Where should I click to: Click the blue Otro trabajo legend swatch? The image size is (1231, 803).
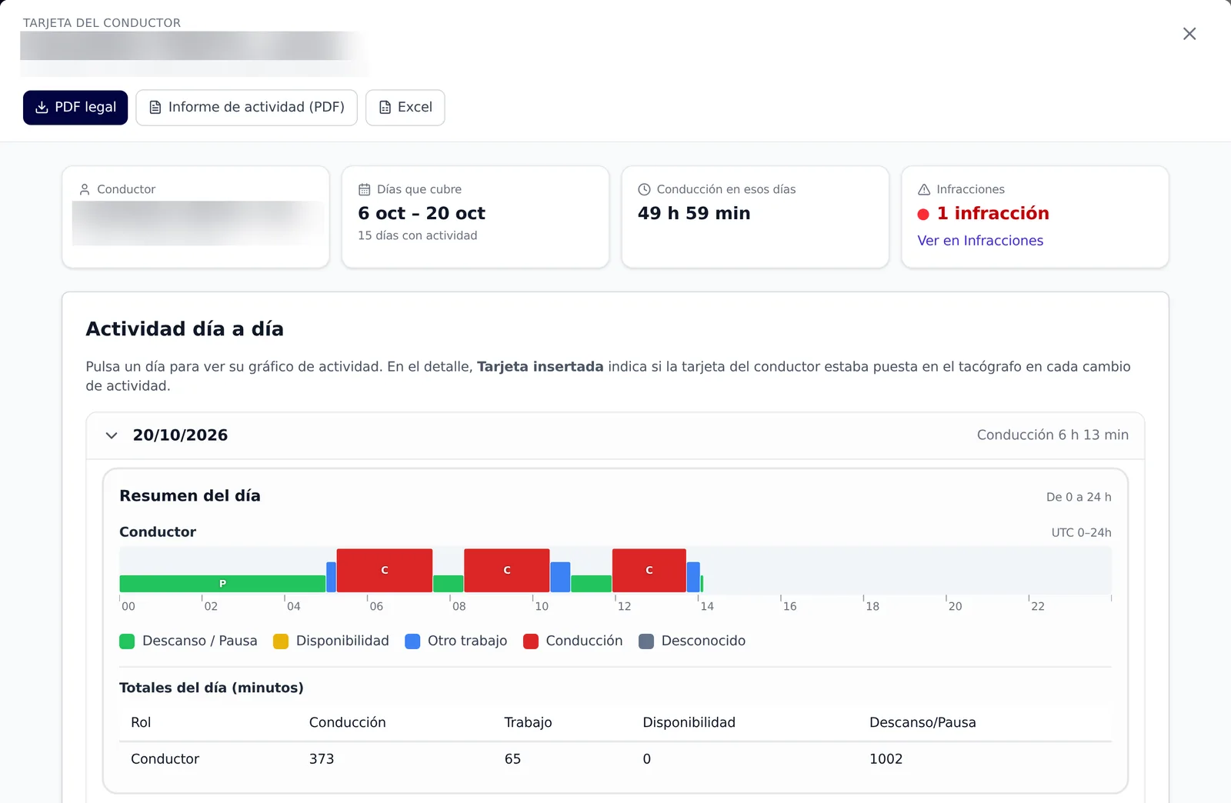[x=412, y=641]
